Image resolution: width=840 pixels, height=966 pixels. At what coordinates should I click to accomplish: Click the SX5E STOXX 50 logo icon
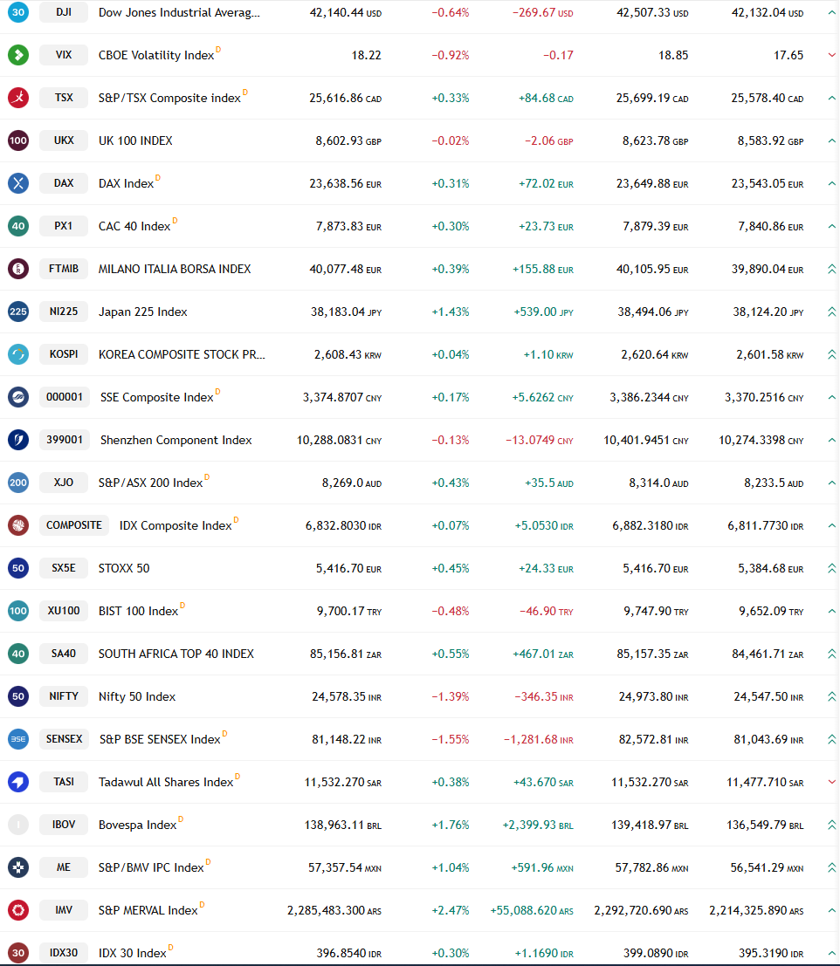pyautogui.click(x=18, y=568)
